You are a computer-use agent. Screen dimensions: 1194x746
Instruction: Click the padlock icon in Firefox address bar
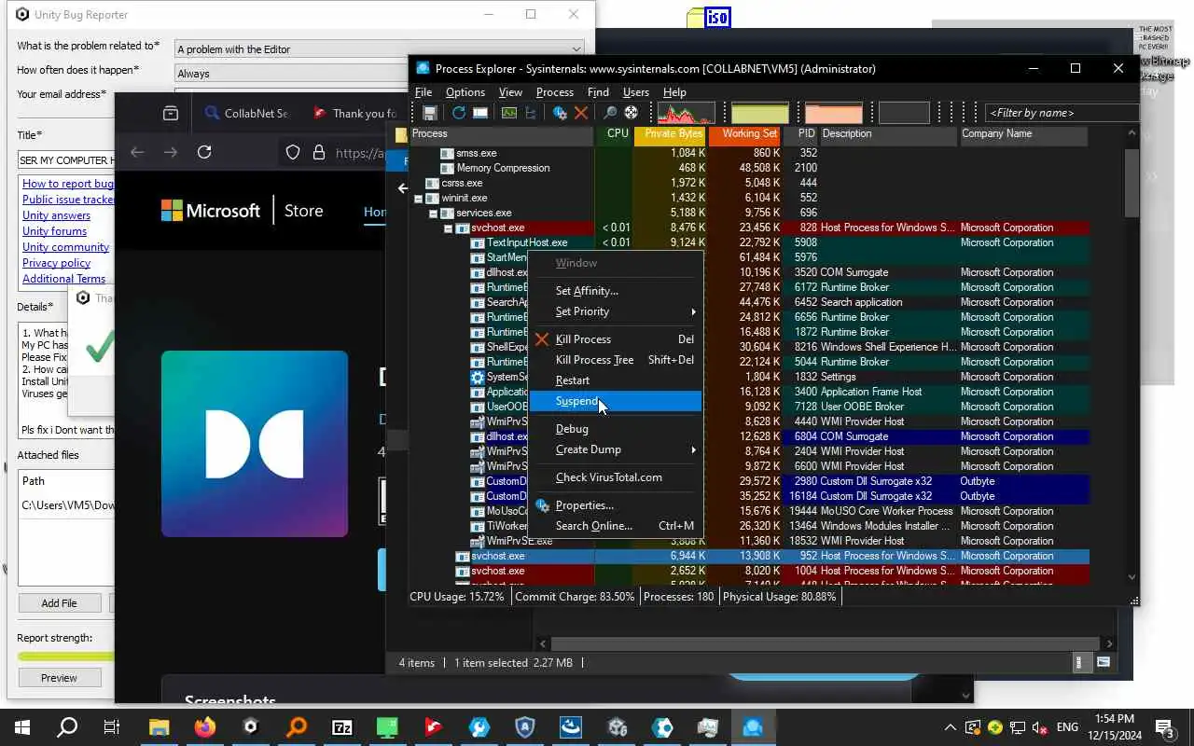(318, 153)
